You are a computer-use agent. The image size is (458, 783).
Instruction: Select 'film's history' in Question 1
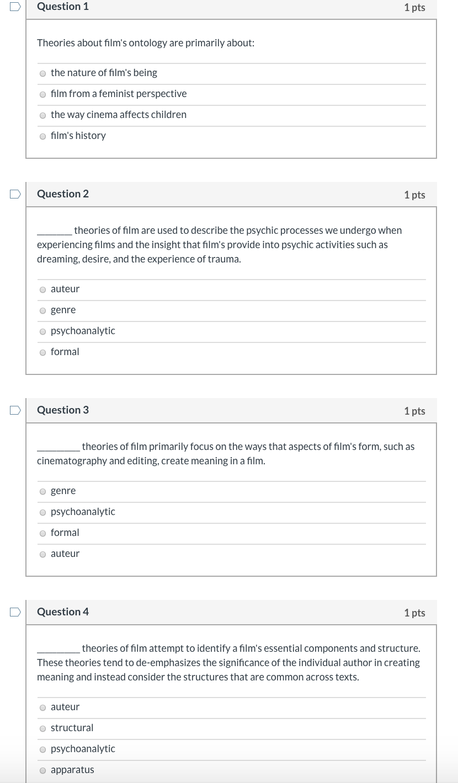[42, 136]
